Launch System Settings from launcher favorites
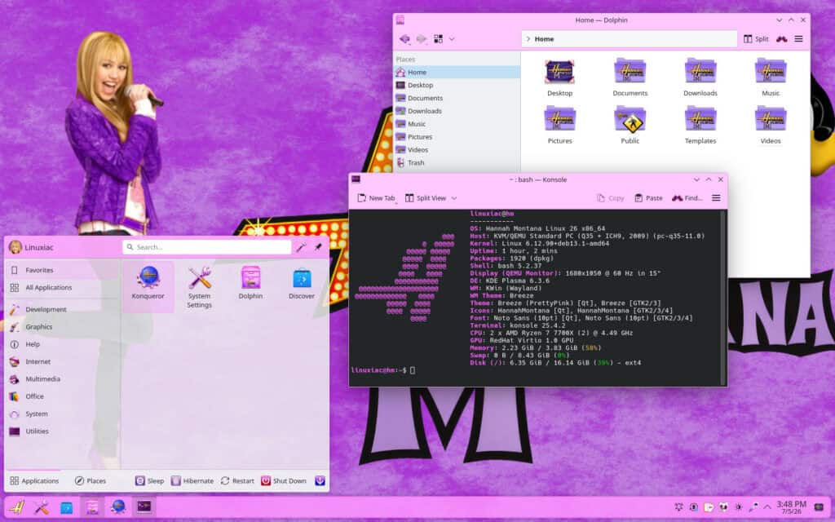 point(199,286)
